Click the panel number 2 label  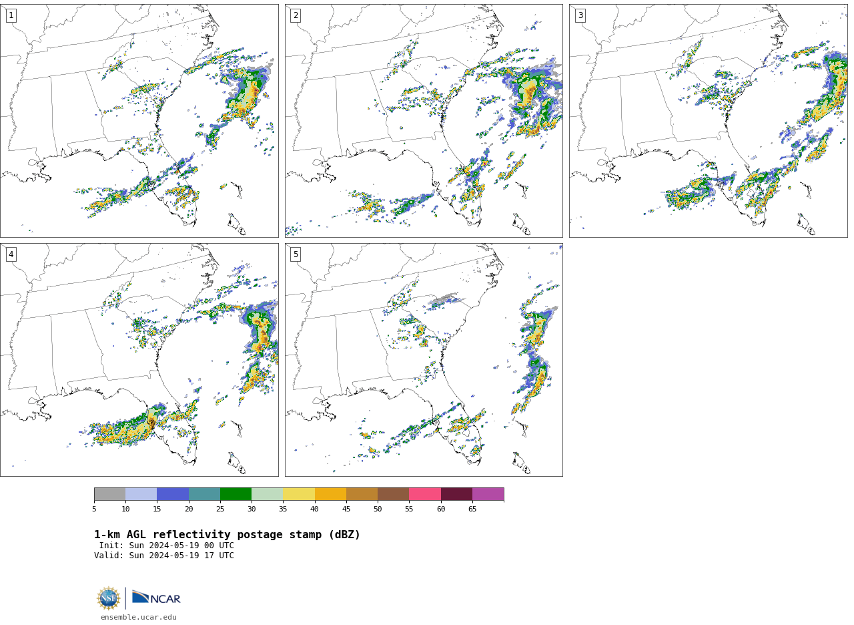(296, 15)
